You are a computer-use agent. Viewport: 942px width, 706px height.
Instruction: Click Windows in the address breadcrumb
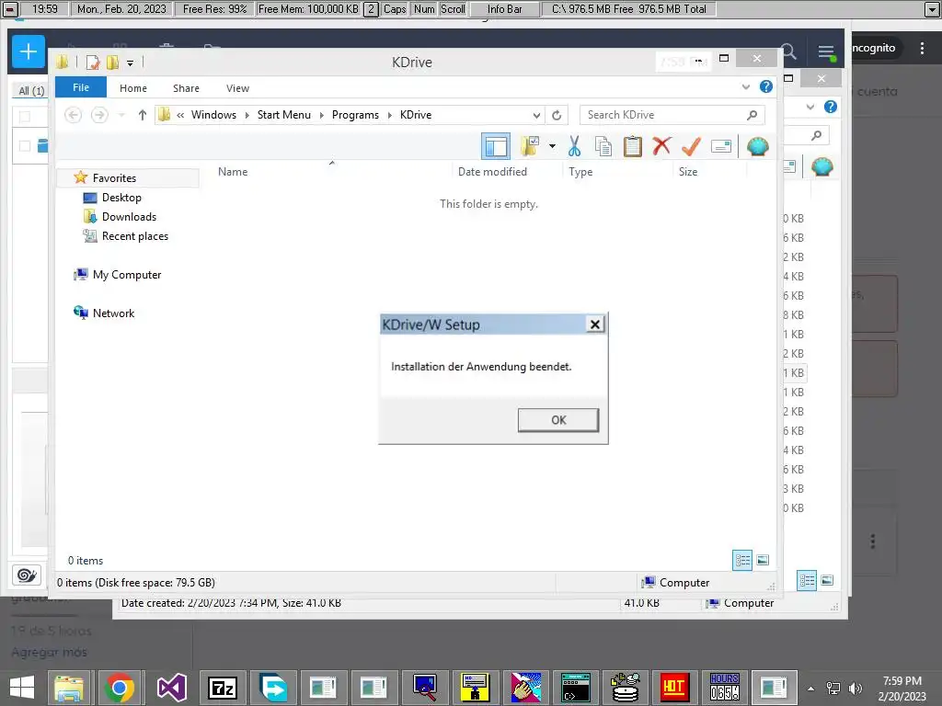tap(213, 115)
